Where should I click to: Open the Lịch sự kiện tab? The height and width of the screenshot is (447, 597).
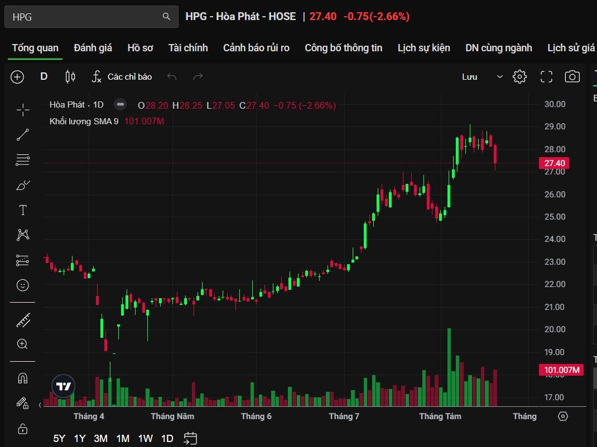[424, 48]
